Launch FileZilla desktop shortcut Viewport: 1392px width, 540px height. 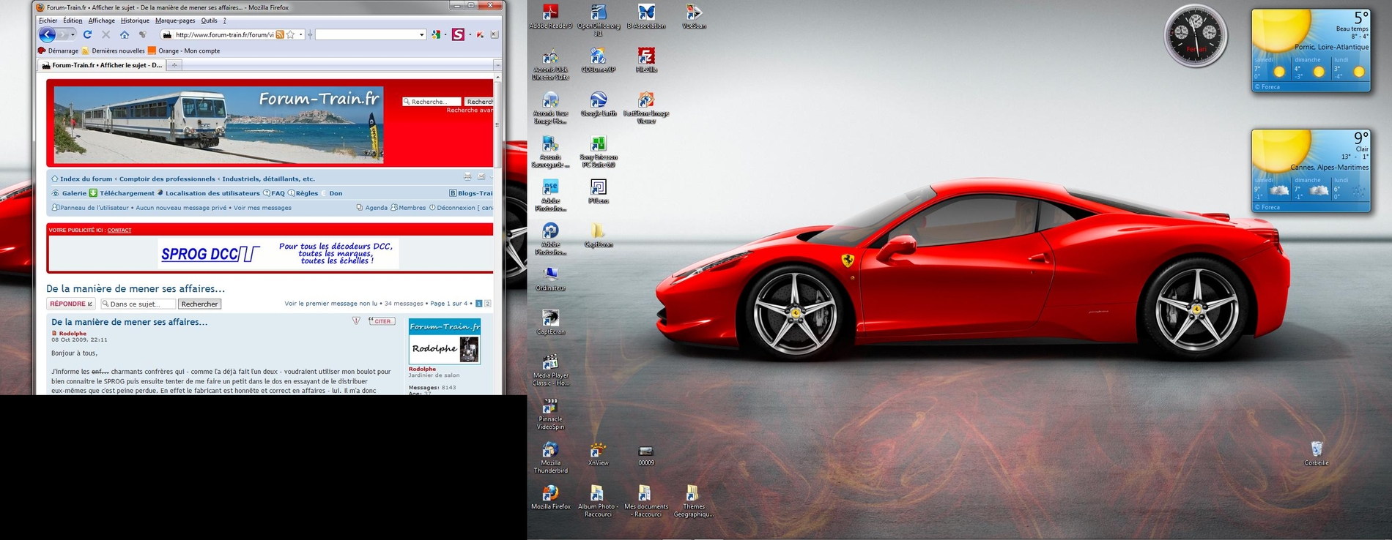(646, 61)
